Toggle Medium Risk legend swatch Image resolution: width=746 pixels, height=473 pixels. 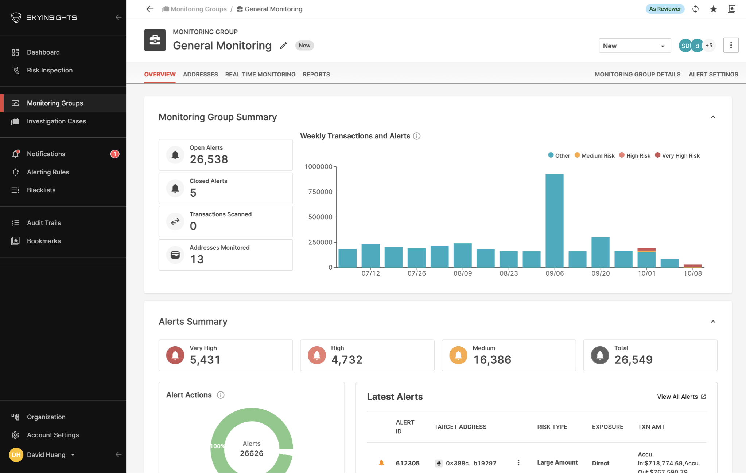(577, 155)
